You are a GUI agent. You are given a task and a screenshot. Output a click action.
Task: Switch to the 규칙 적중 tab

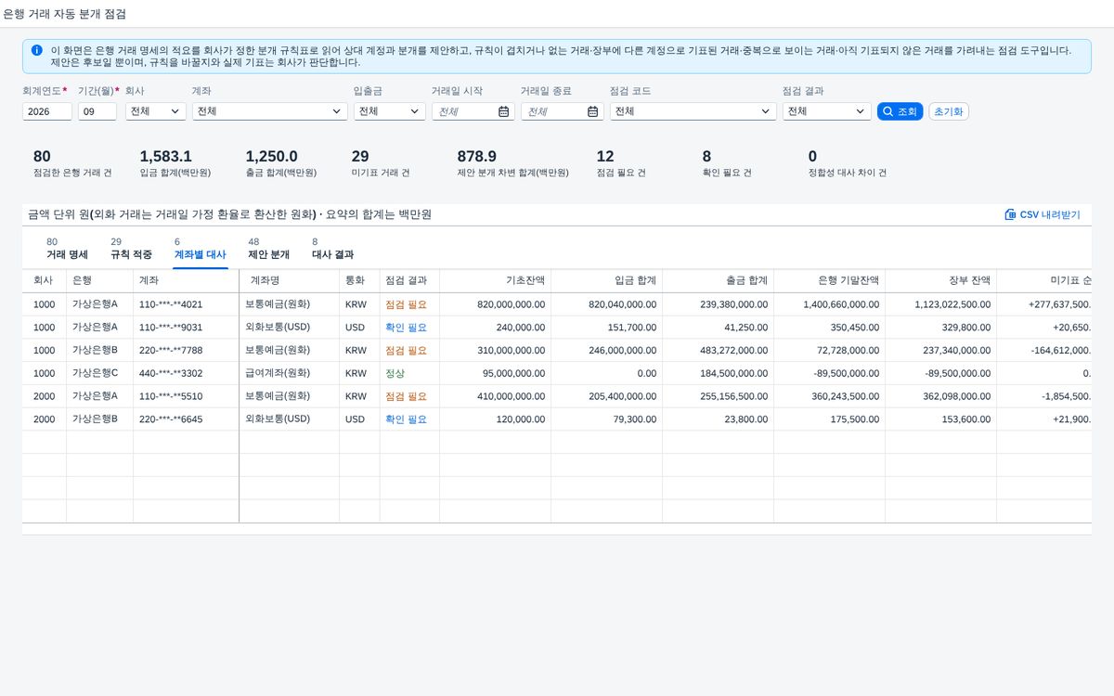[131, 248]
